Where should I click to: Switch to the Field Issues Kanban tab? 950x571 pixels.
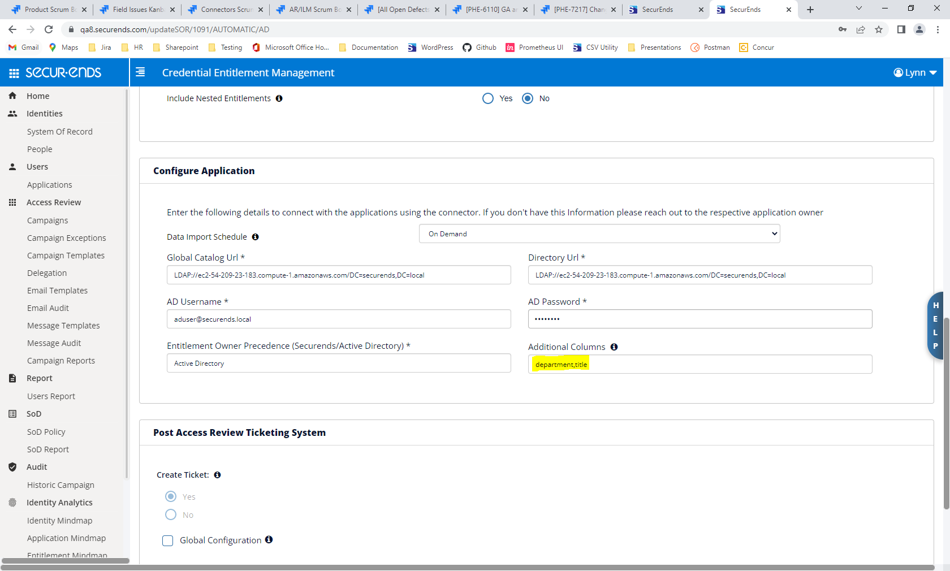coord(136,10)
